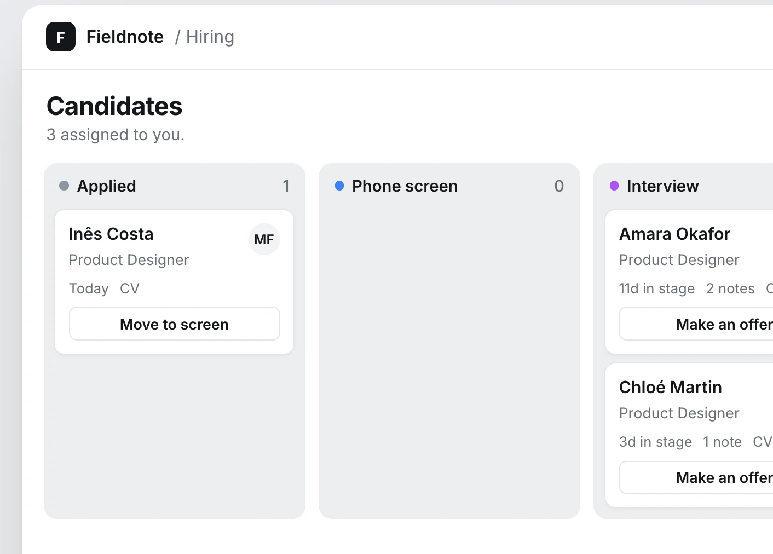Image resolution: width=773 pixels, height=554 pixels.
Task: Open Inês Costa's CV link
Action: pos(130,288)
